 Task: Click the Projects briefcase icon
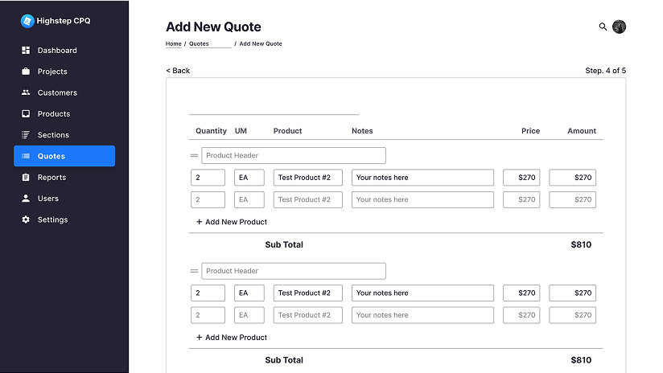click(x=26, y=72)
